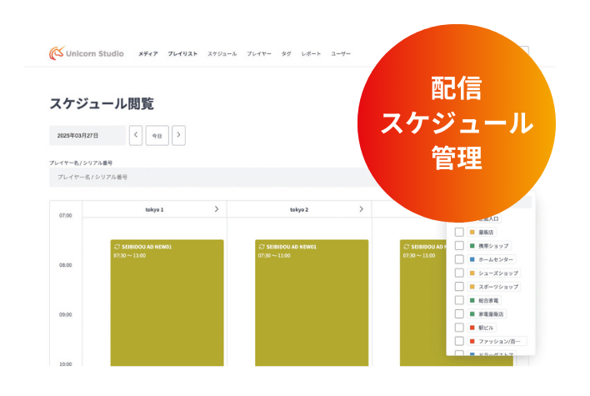Check the 家電量販店 checkbox

pos(459,313)
